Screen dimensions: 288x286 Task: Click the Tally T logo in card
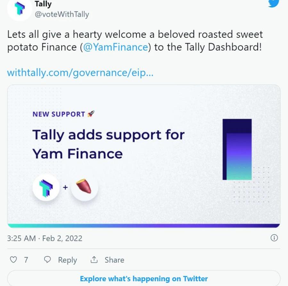[46, 187]
